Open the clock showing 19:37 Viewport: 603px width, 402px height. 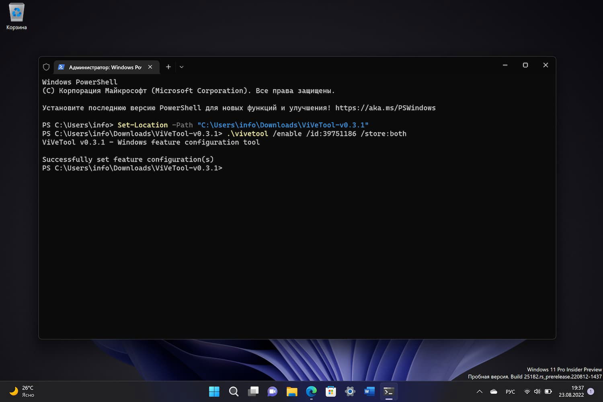571,392
